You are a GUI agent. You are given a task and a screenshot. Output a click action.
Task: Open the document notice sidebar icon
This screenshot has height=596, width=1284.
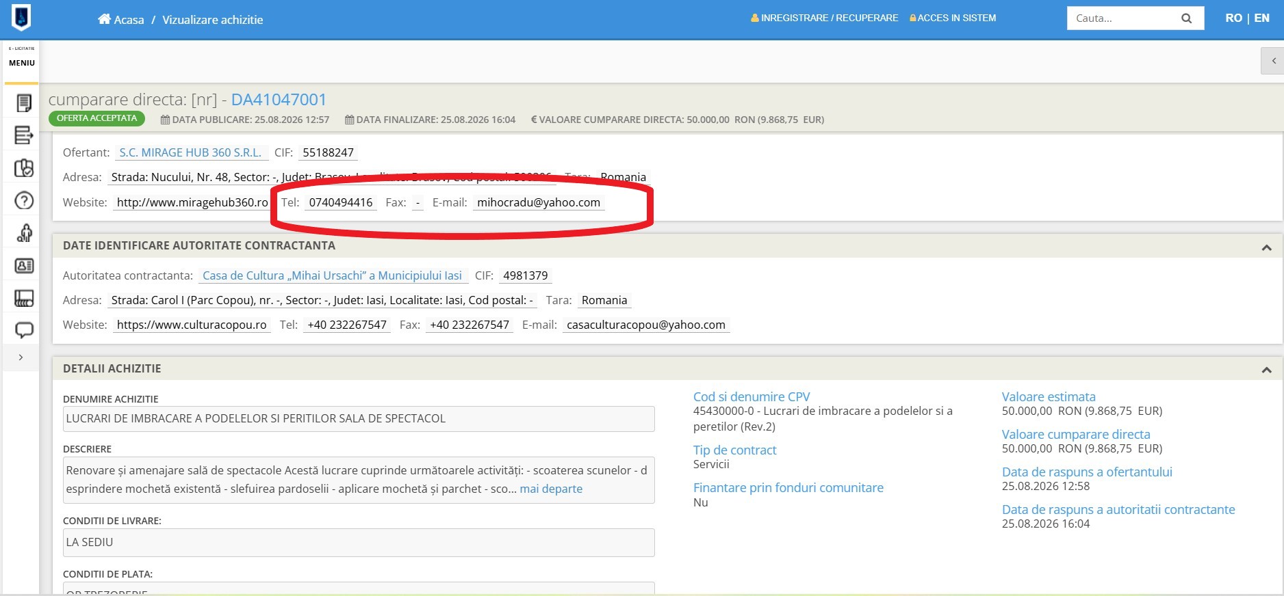(24, 103)
